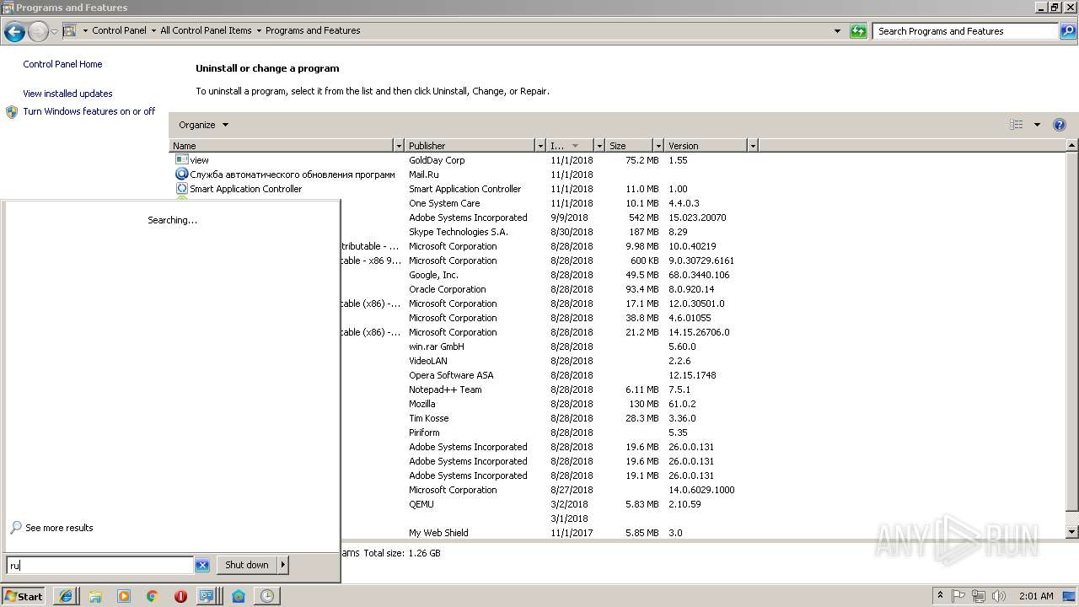Open the View installed updates link
1079x607 pixels.
pos(67,94)
